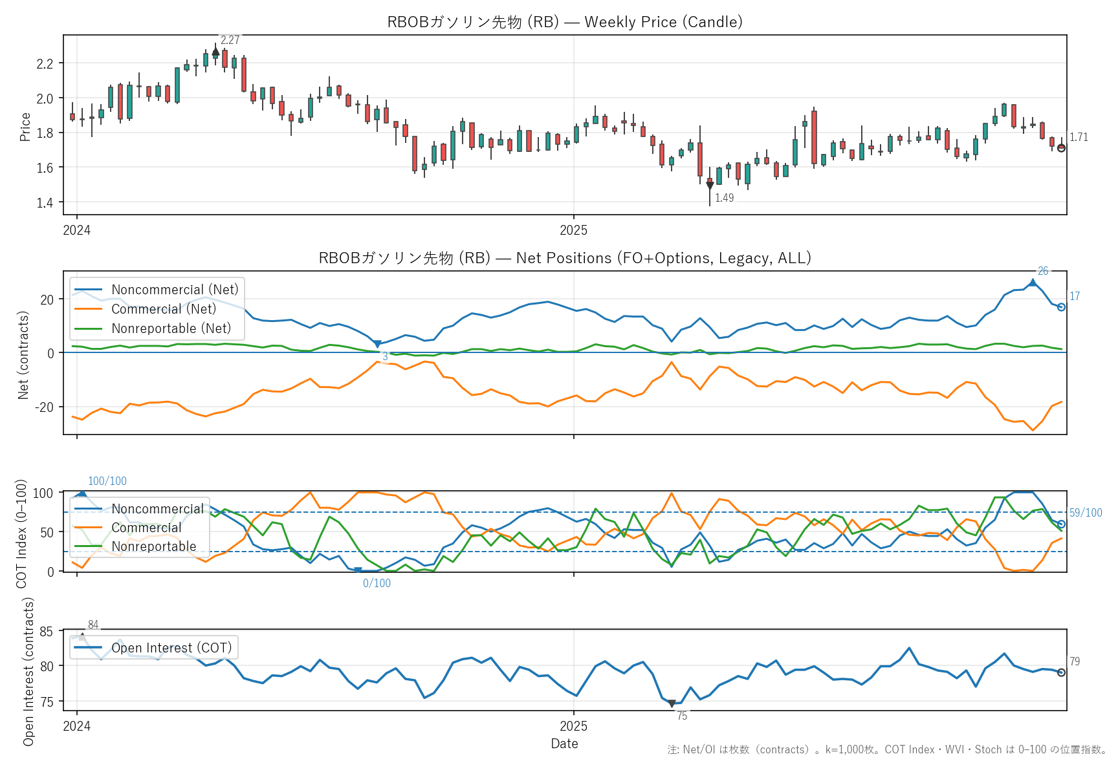Image resolution: width=1118 pixels, height=763 pixels.
Task: Select the latest open interest circle at 79
Action: coord(1061,672)
